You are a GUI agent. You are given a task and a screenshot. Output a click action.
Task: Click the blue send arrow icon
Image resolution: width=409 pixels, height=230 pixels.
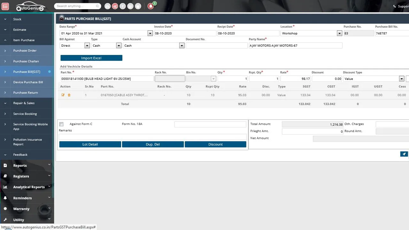coord(404,154)
